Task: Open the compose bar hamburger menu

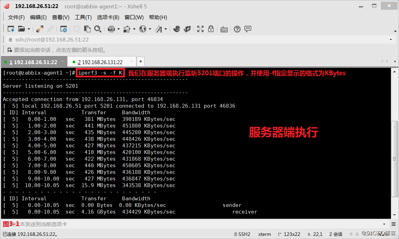Action: (x=394, y=224)
